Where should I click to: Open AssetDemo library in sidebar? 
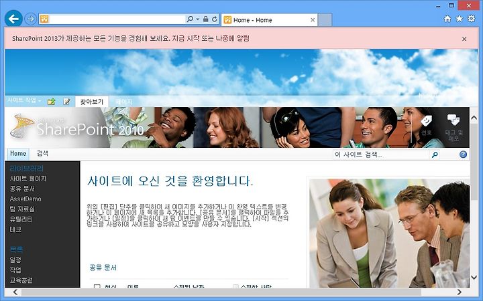(x=25, y=199)
